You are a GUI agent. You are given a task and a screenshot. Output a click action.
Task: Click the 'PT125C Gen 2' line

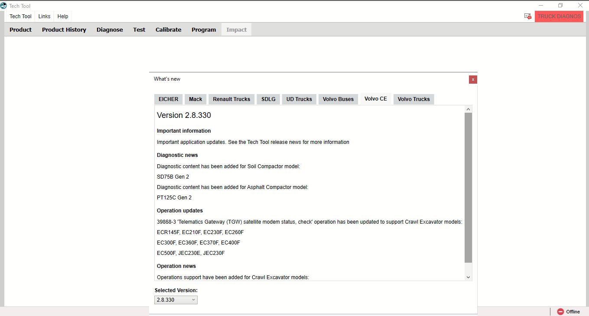coord(174,198)
